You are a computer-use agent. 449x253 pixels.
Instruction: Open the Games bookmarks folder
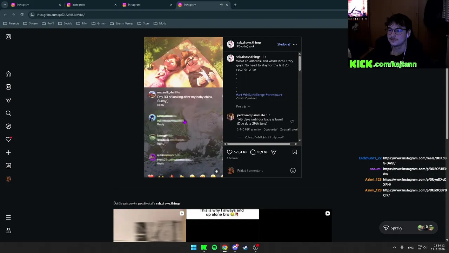click(99, 24)
